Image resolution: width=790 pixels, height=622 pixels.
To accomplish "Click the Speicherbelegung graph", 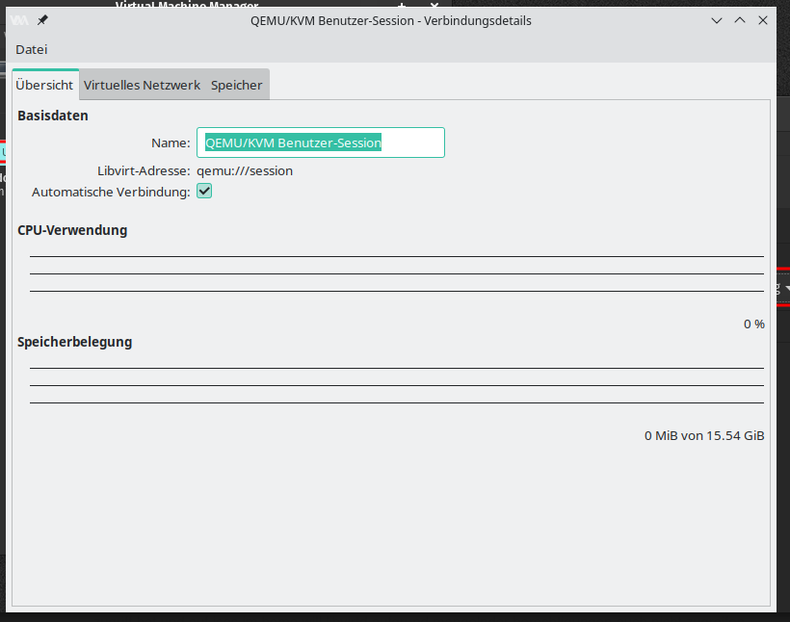I will point(397,386).
